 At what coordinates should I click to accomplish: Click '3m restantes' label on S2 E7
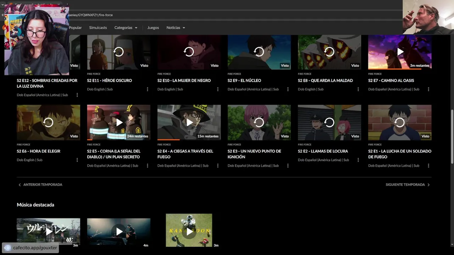point(420,66)
